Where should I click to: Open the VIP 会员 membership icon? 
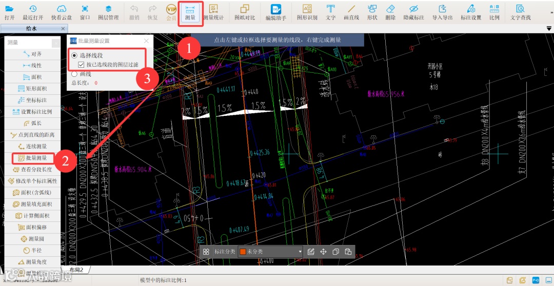(x=171, y=12)
